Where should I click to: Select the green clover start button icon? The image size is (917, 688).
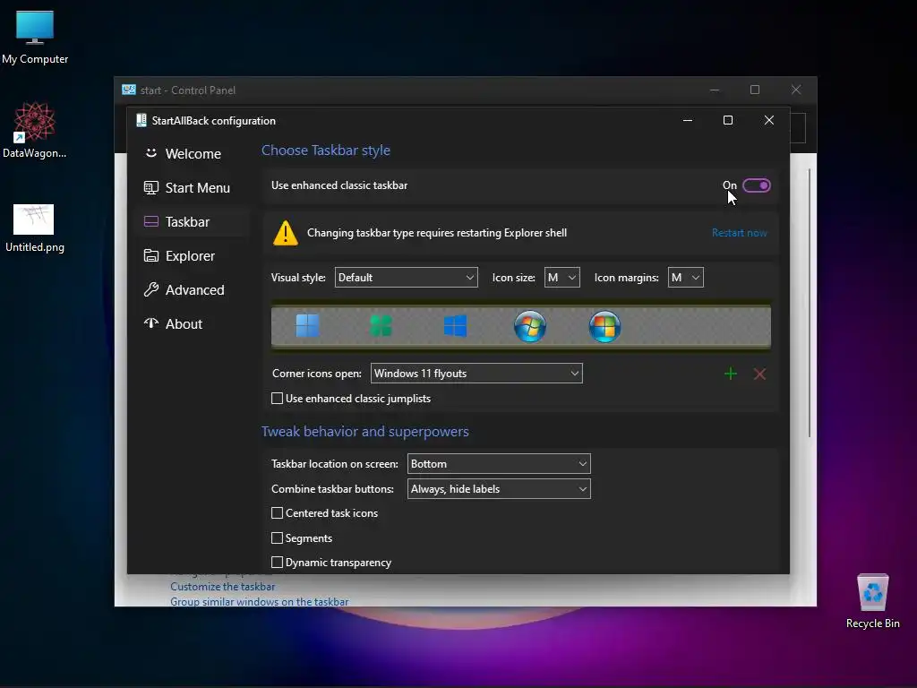click(381, 326)
